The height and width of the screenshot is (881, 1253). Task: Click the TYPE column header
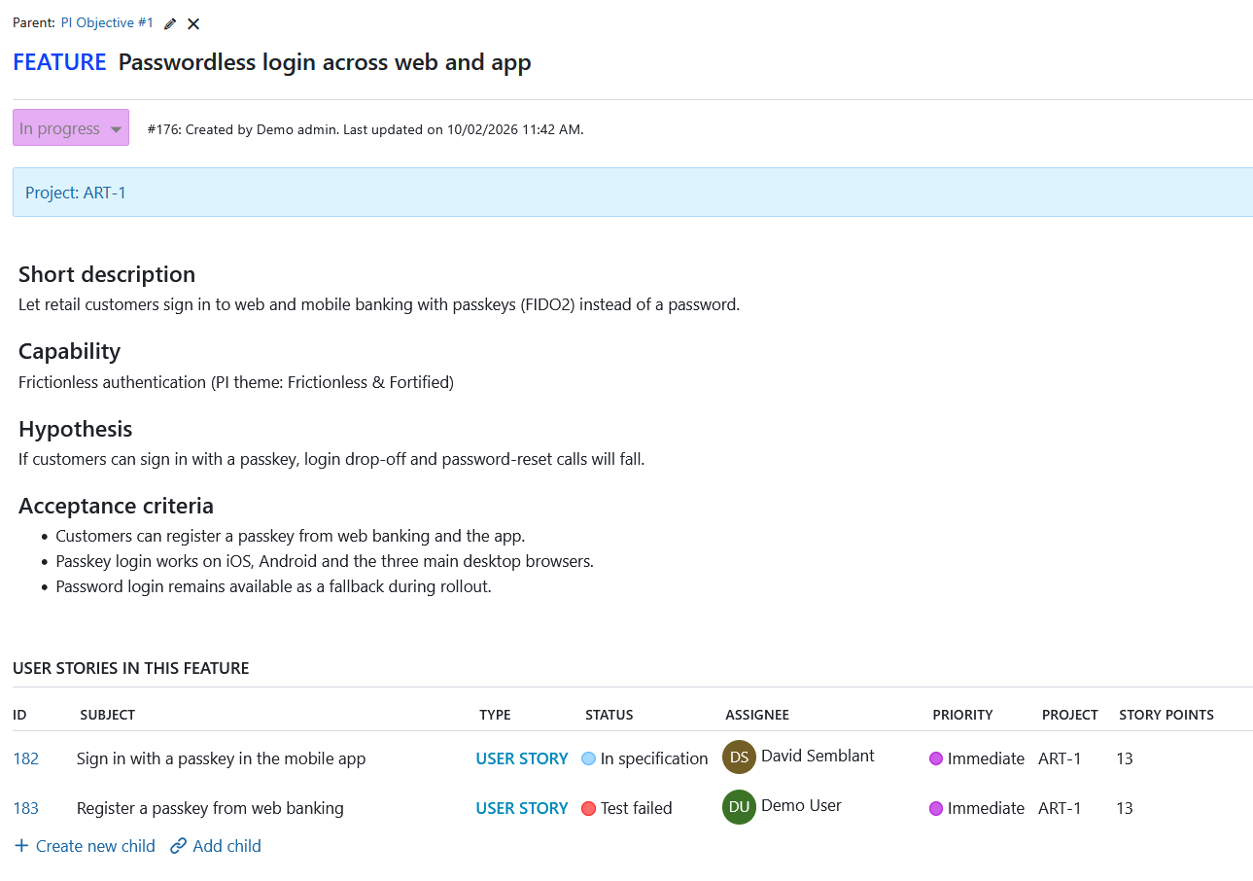pos(495,715)
